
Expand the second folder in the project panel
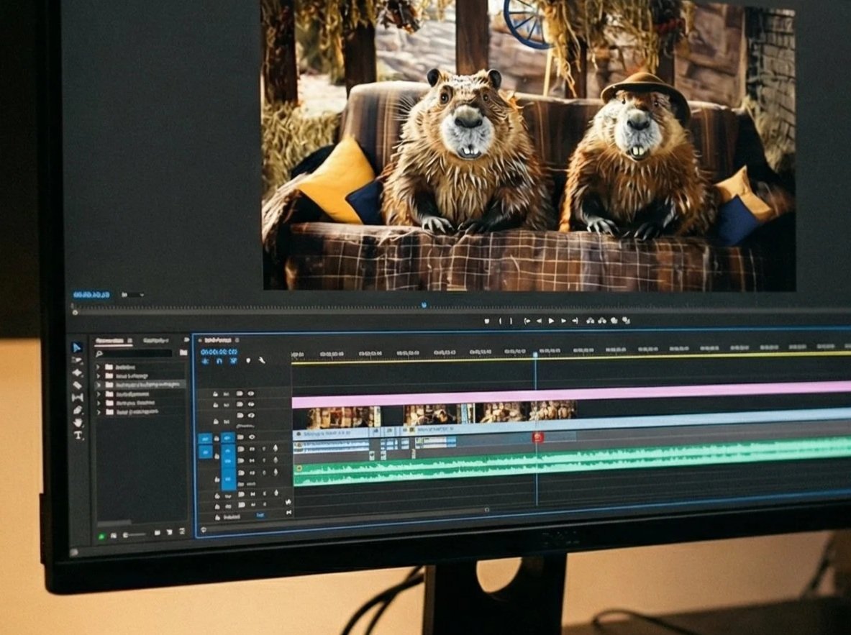click(99, 375)
